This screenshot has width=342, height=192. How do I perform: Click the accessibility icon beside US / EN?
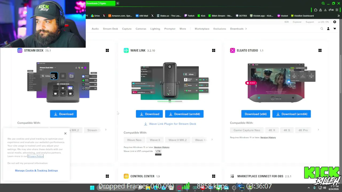pos(335,22)
